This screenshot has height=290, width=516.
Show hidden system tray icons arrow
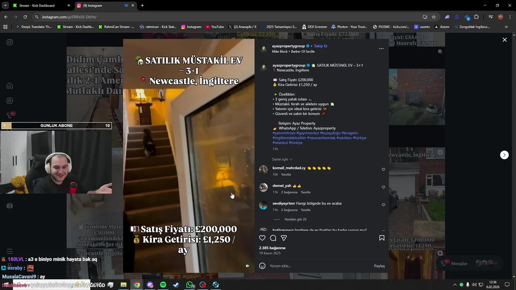point(455,285)
